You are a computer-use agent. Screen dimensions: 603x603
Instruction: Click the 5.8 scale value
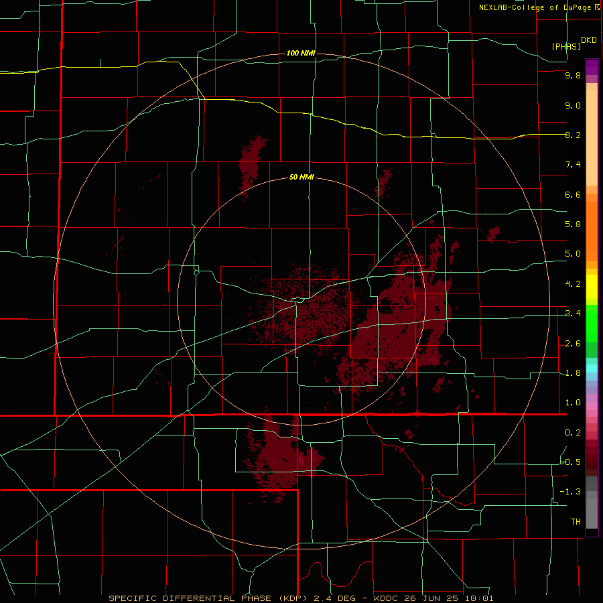pos(573,224)
